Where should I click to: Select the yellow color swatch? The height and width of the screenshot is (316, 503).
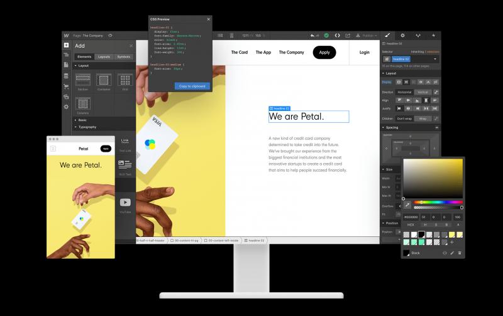[x=451, y=234]
